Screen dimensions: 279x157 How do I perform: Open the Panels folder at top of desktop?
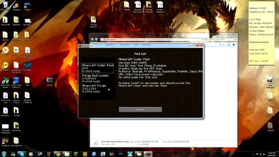127,6
